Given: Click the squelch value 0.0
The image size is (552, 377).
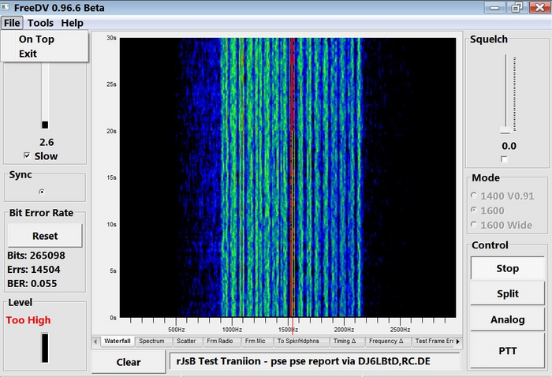Looking at the screenshot, I should (509, 146).
